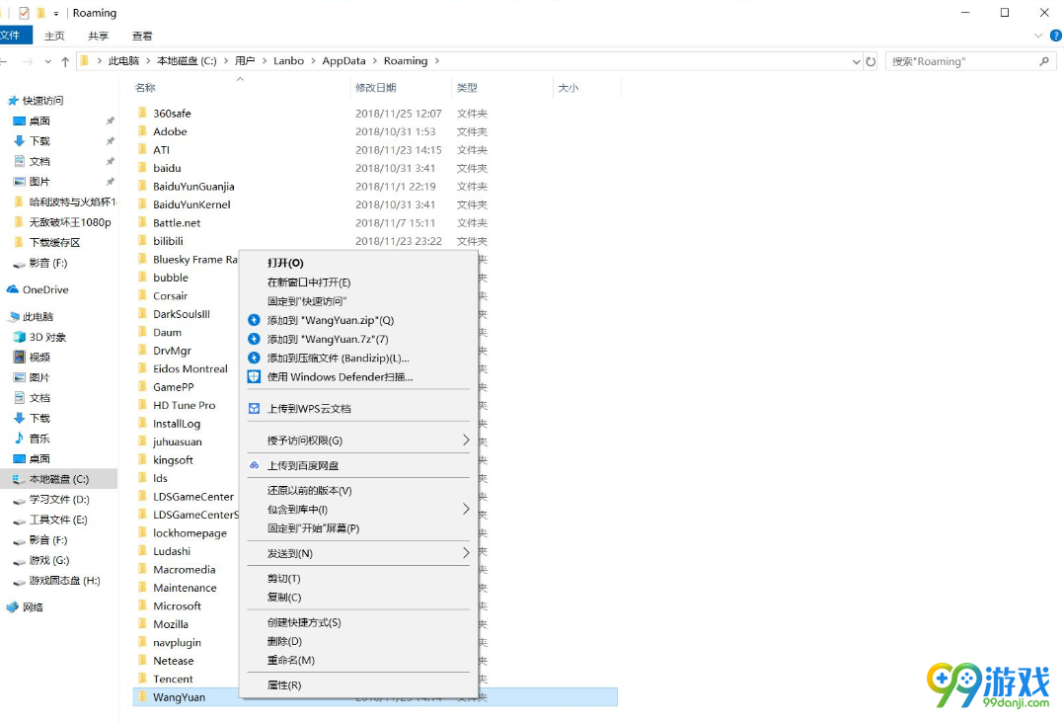Viewport: 1064px width, 724px height.
Task: Expand breadcrumb chevron after Roaming
Action: click(437, 61)
